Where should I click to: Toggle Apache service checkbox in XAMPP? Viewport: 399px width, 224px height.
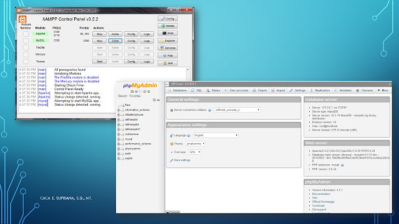[x=26, y=34]
